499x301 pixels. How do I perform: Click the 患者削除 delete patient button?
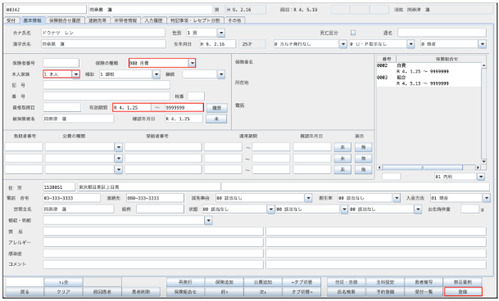point(141,291)
